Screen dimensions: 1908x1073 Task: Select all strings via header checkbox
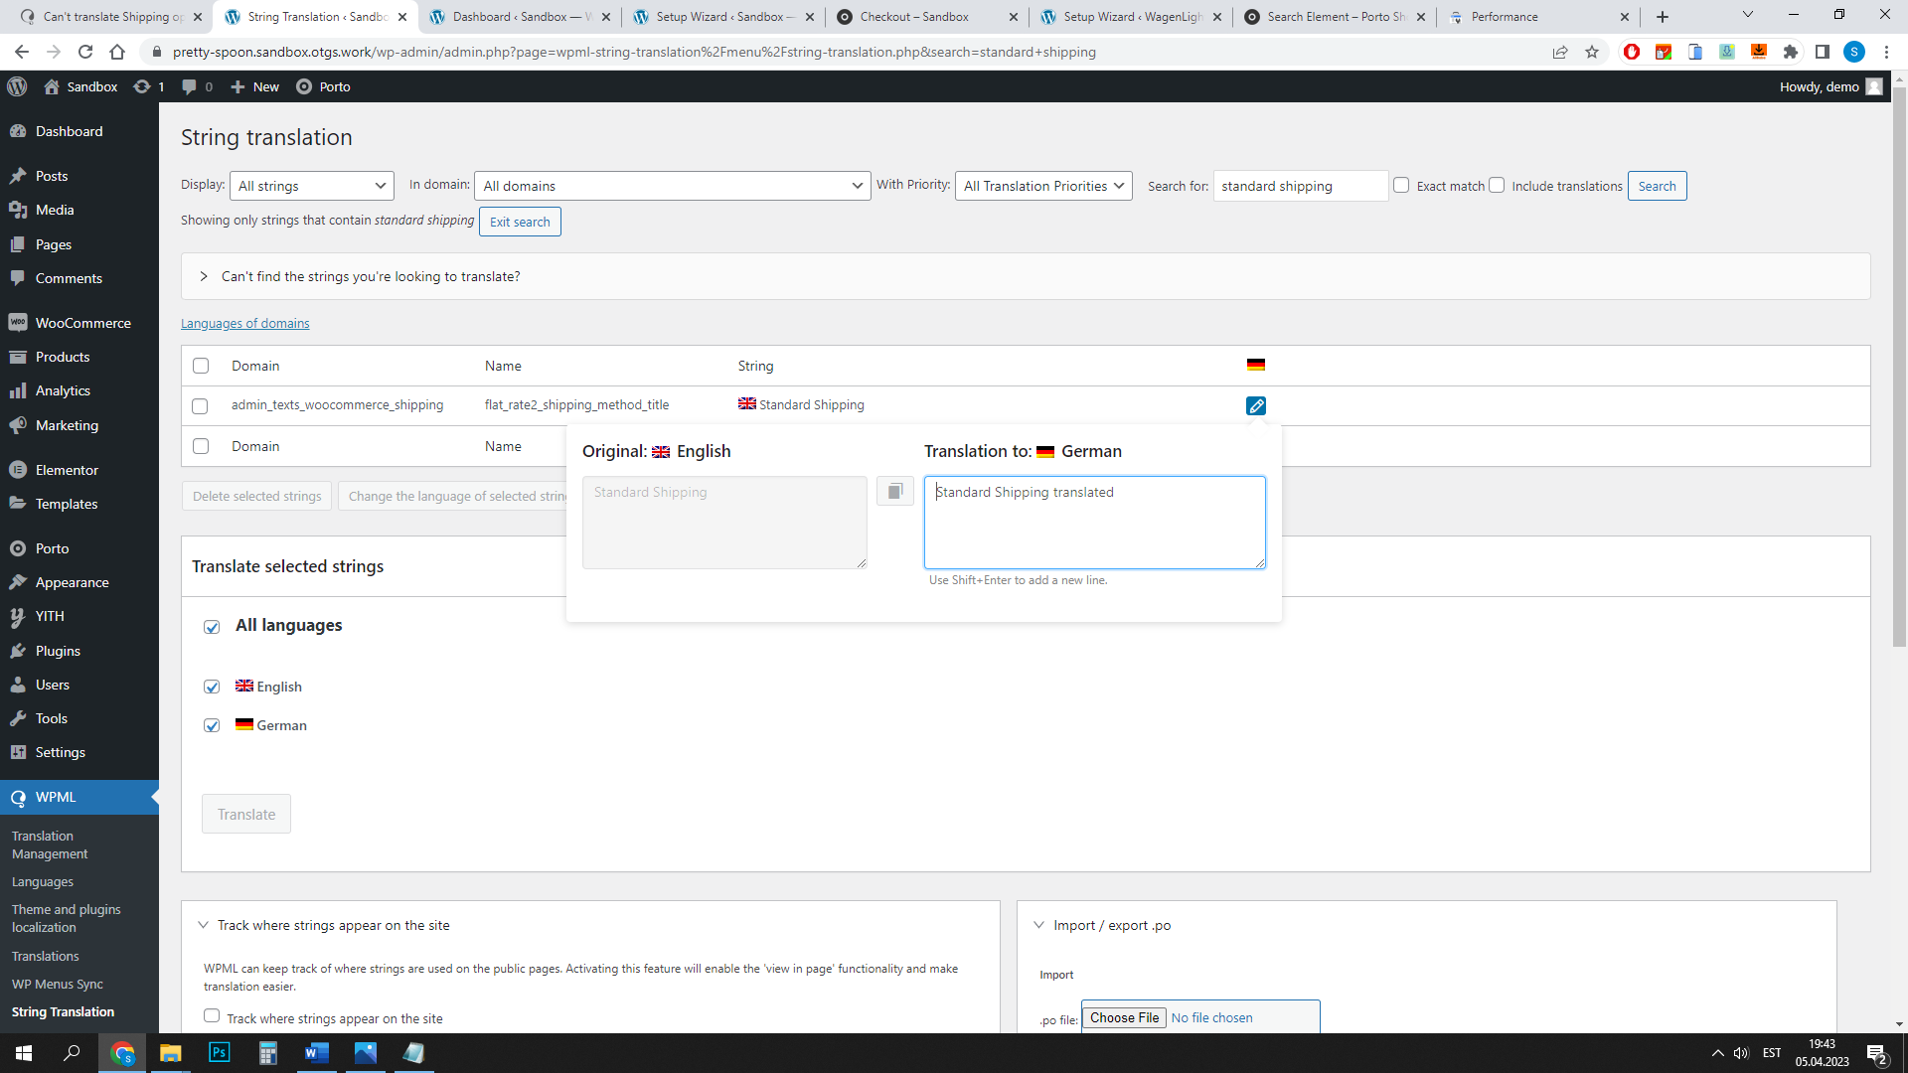tap(201, 366)
